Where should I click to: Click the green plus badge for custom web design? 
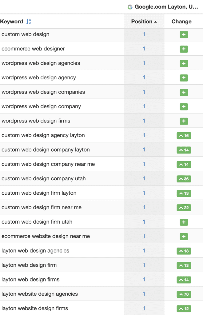point(184,35)
